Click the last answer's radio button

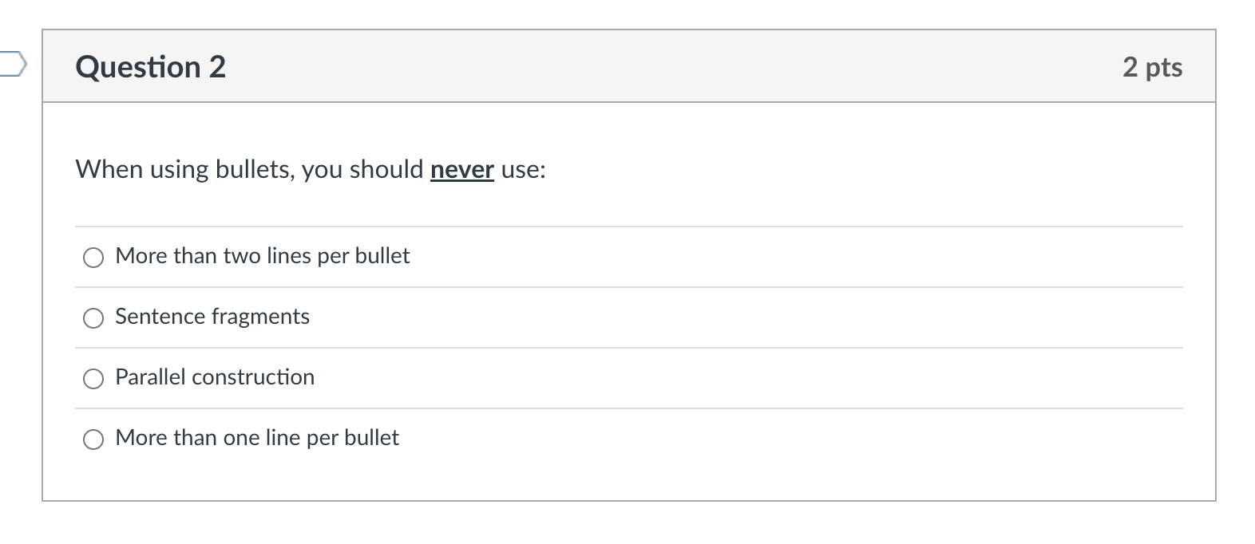pos(93,439)
